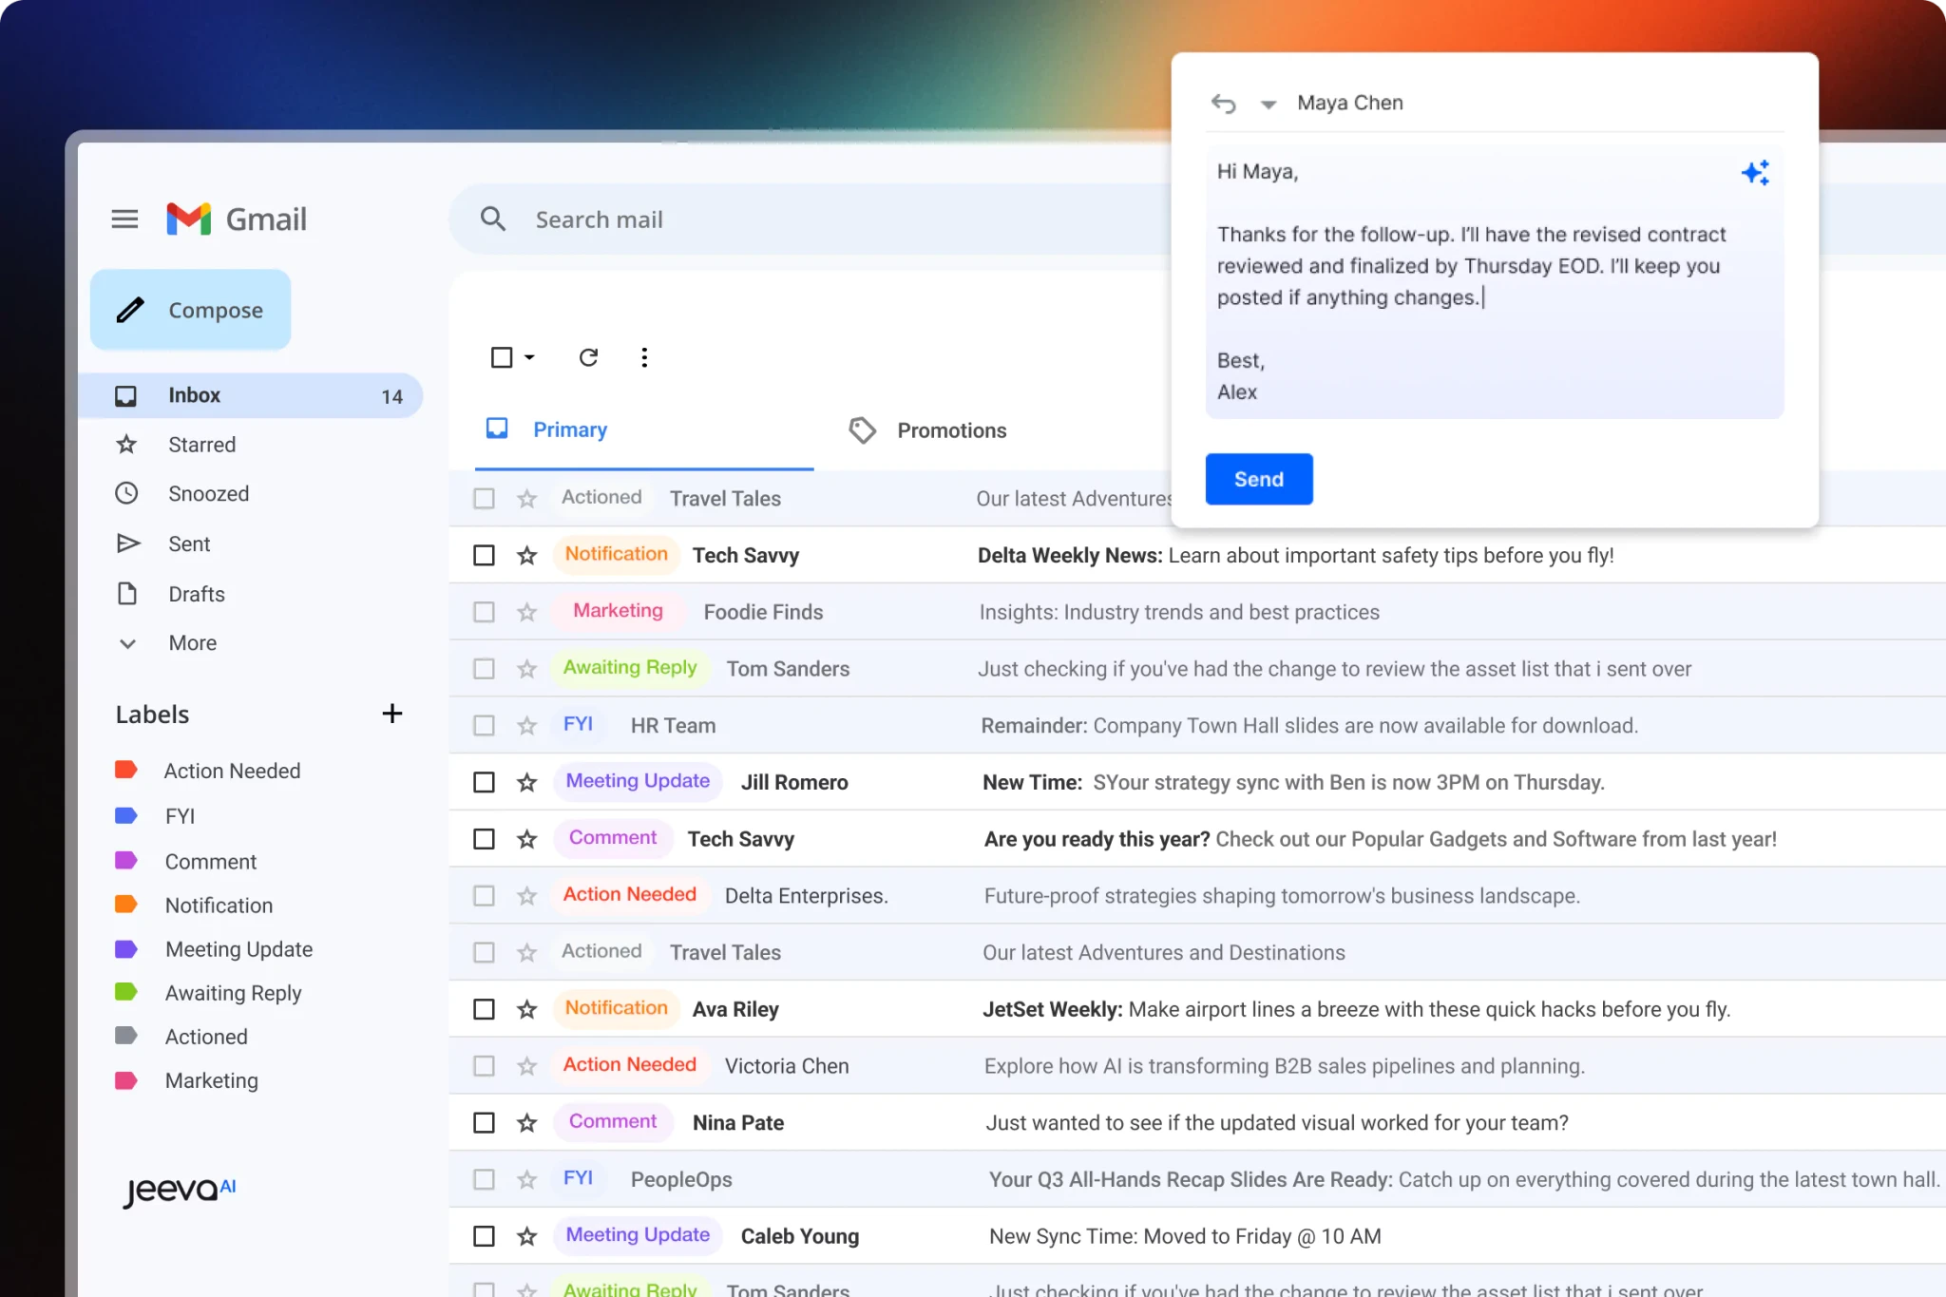
Task: Star the Victoria Chen email
Action: click(527, 1066)
